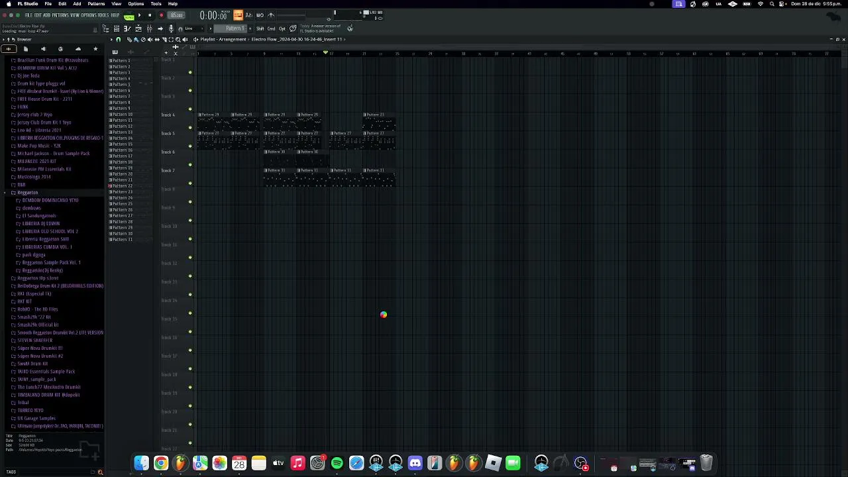Viewport: 848px width, 477px height.
Task: Select the Zoom tool in playlist toolbar
Action: tap(178, 39)
